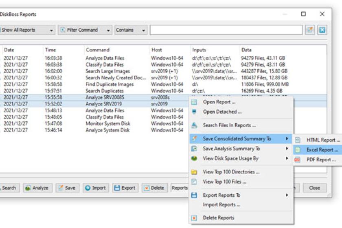Choose Open Detached menu entry
This screenshot has width=342, height=228.
click(241, 112)
